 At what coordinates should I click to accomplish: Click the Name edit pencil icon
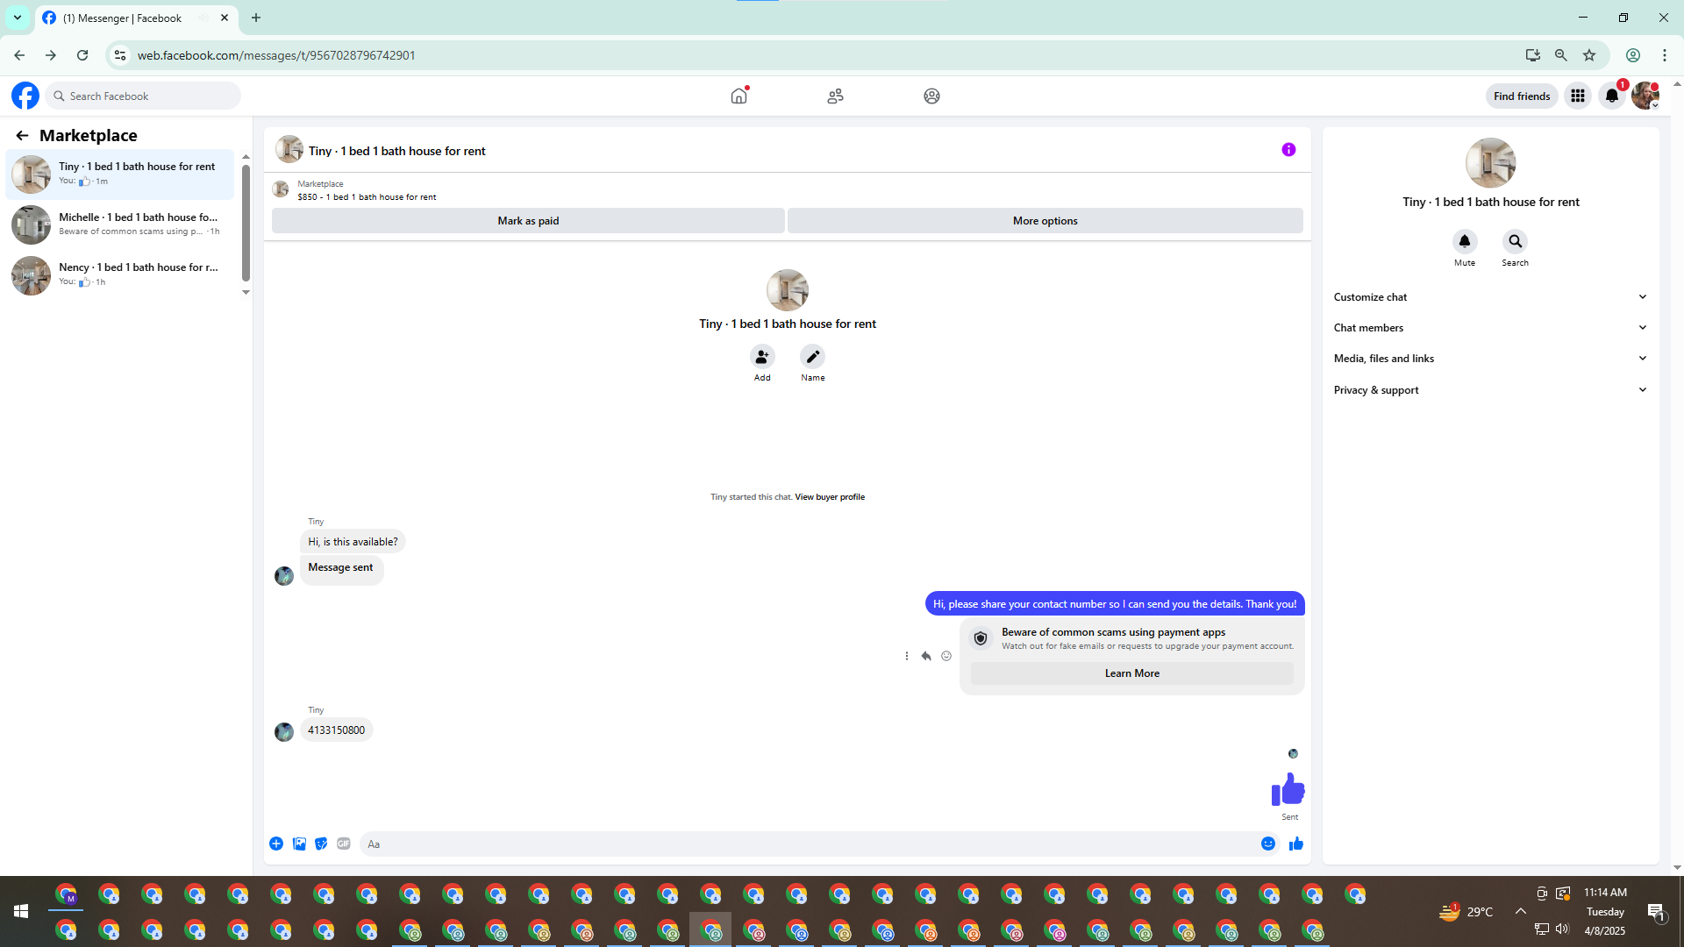coord(812,357)
